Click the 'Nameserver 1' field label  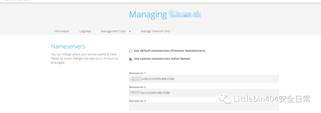(x=137, y=73)
